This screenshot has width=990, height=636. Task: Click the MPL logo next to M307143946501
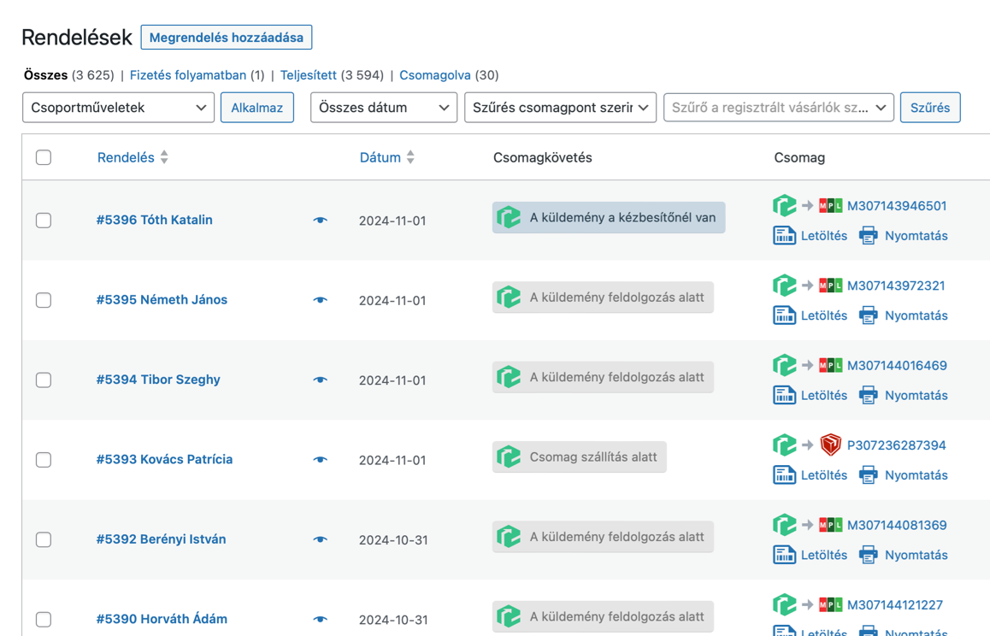point(829,205)
